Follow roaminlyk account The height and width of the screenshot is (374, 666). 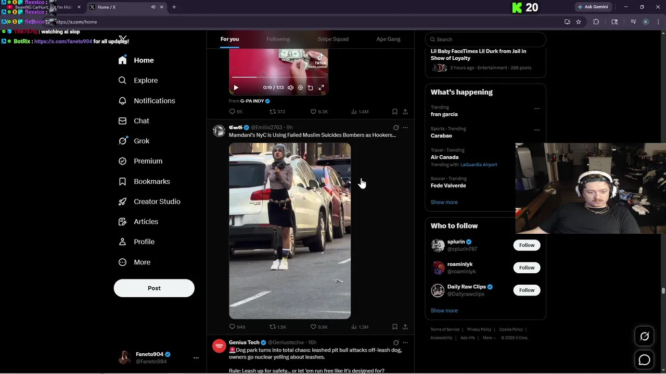click(x=527, y=268)
